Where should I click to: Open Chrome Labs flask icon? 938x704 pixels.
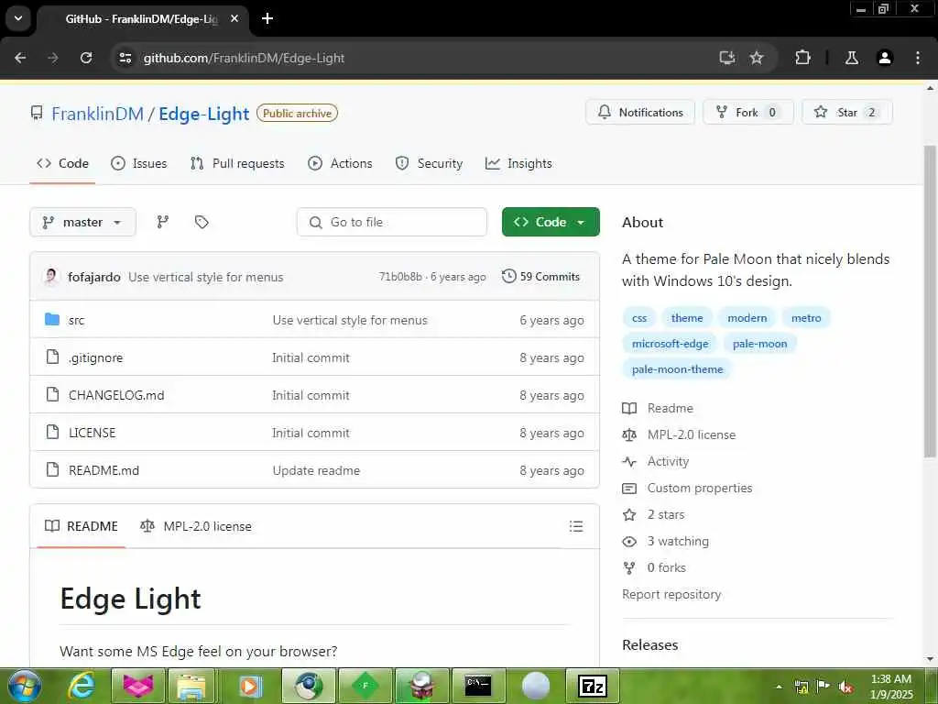(x=852, y=58)
